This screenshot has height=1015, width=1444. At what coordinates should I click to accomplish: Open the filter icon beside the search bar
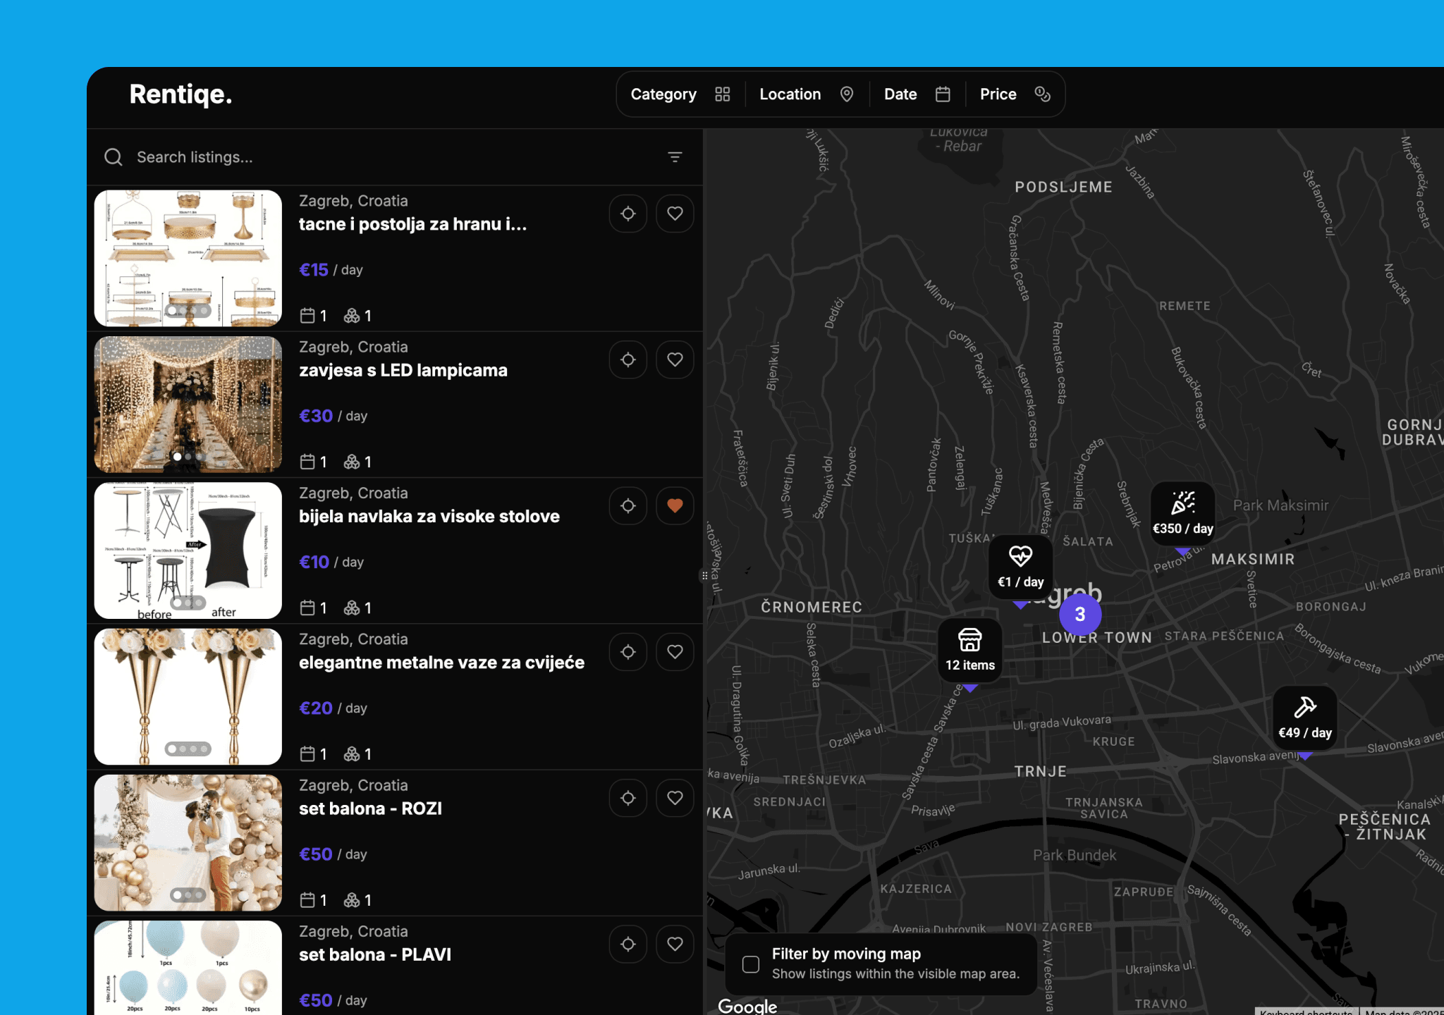[675, 156]
